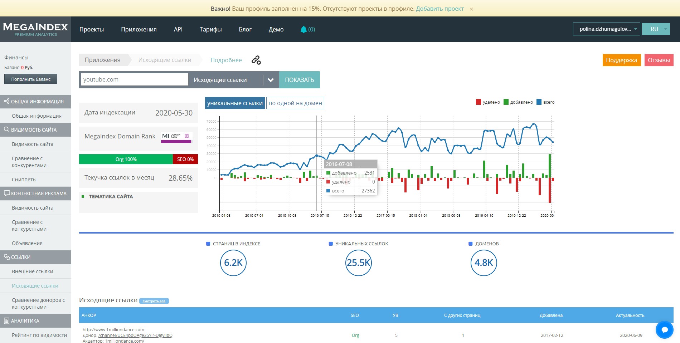Sort table by Добавлена column header
This screenshot has height=343, width=680.
point(551,315)
